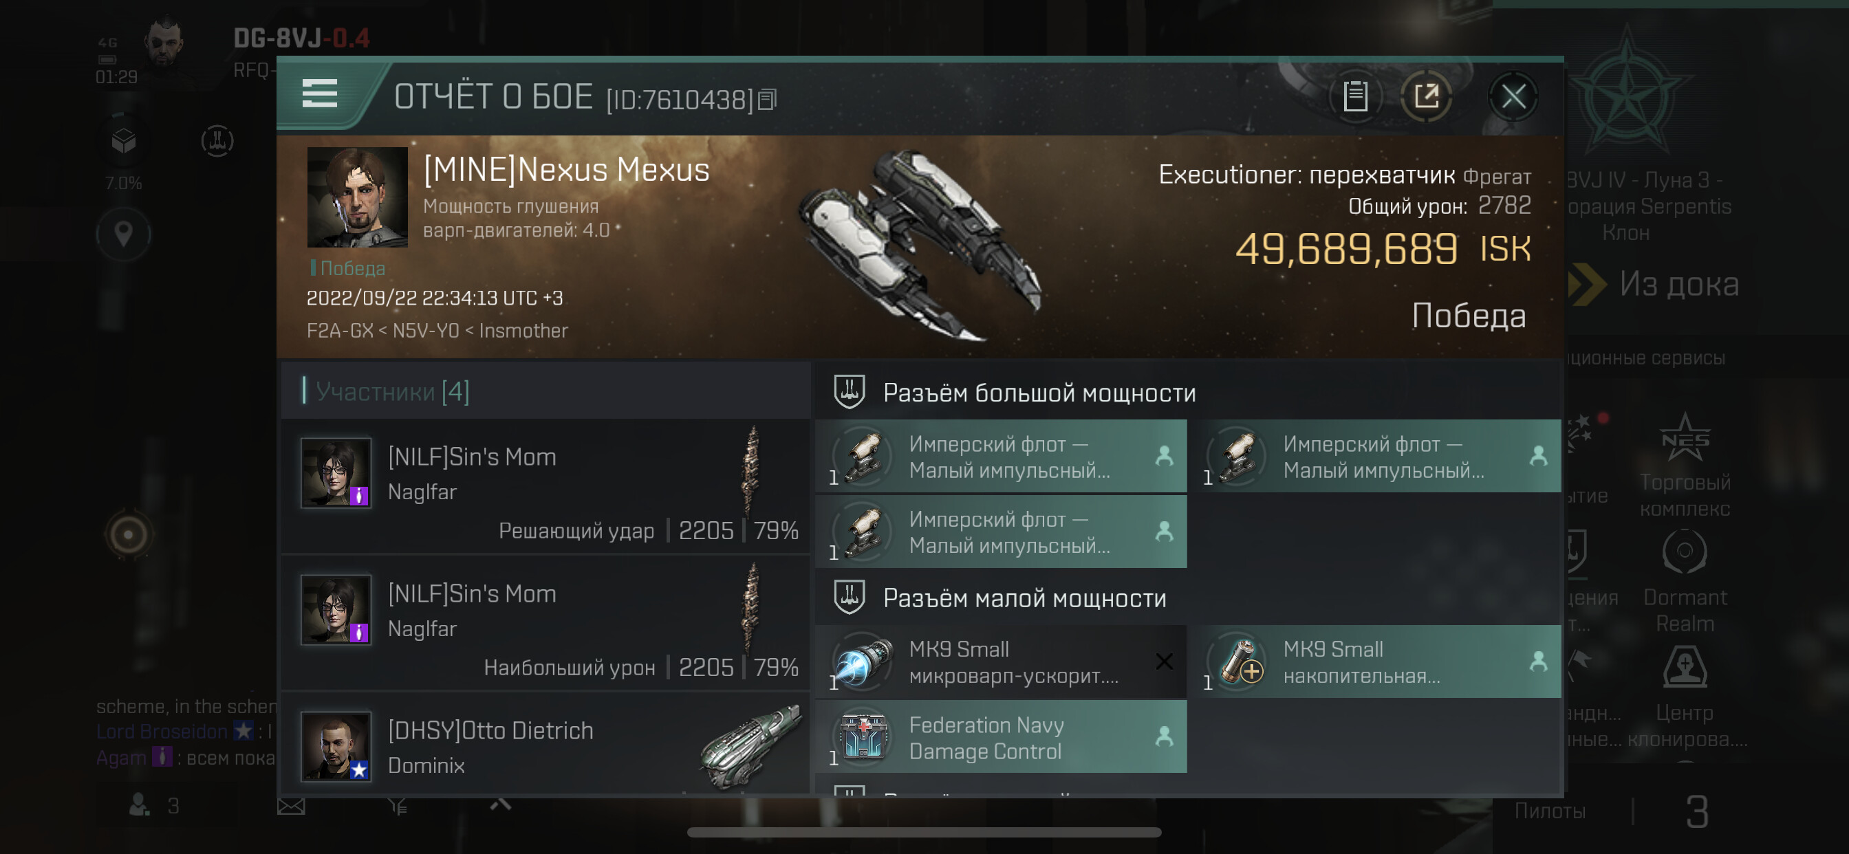Close the battle report window
The height and width of the screenshot is (854, 1849).
[x=1513, y=96]
